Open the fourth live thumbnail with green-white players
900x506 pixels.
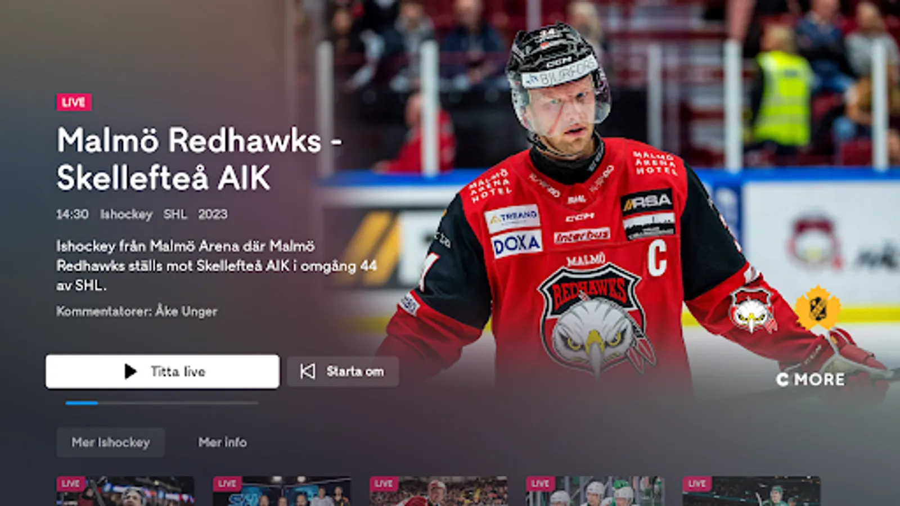595,491
